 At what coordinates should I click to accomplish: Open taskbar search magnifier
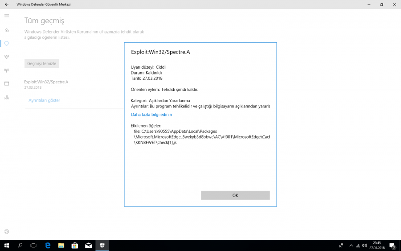20,246
